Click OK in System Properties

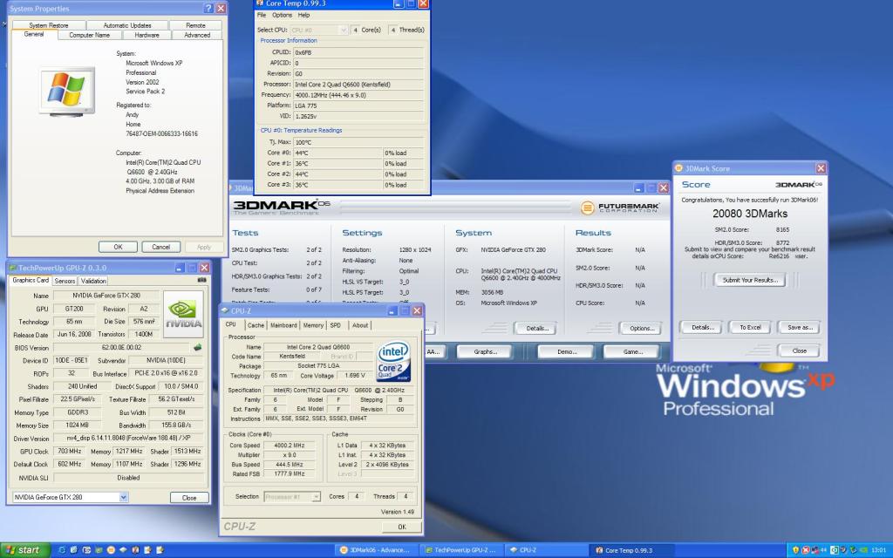pos(118,247)
